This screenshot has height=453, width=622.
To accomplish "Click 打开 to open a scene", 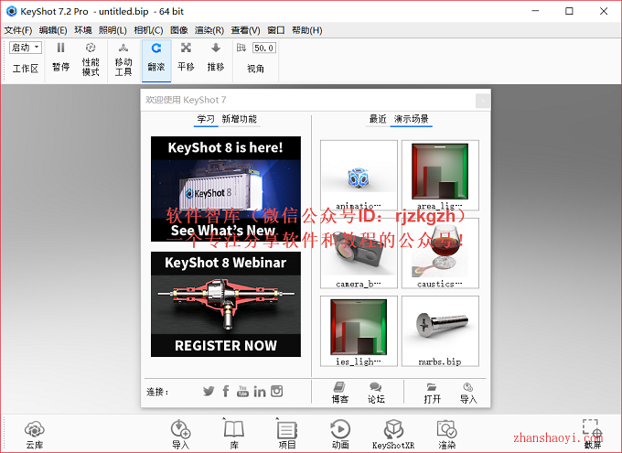I will 432,393.
